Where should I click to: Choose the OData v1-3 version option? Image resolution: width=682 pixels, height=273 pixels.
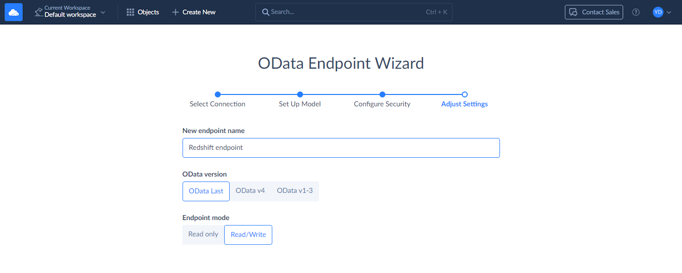[x=295, y=191]
